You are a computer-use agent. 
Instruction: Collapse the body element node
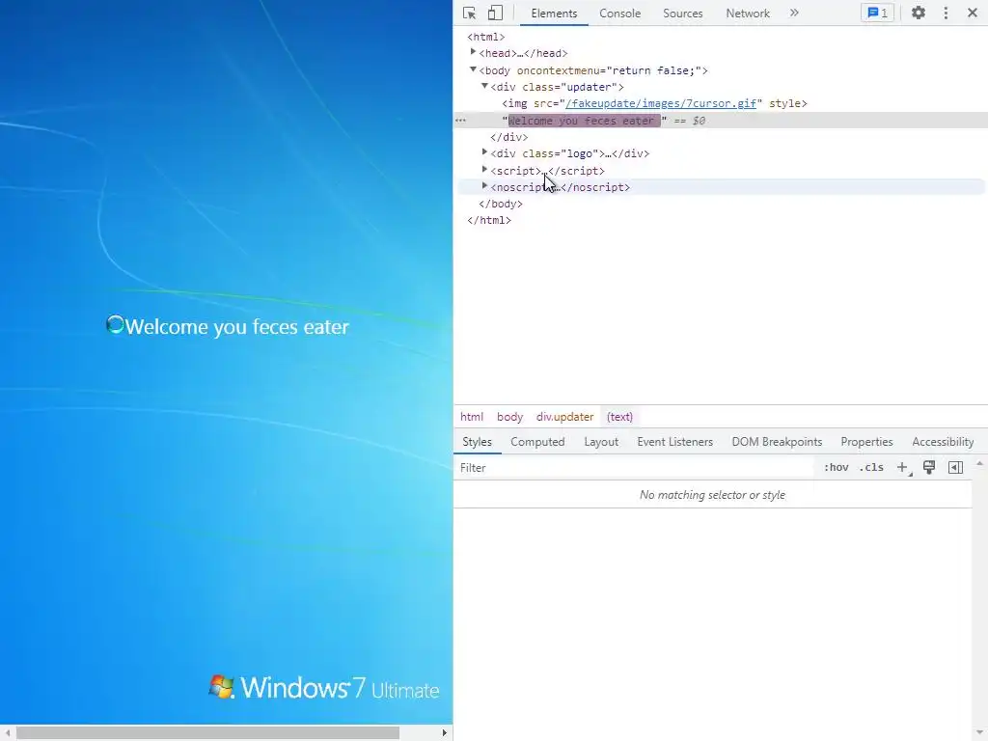click(x=473, y=69)
